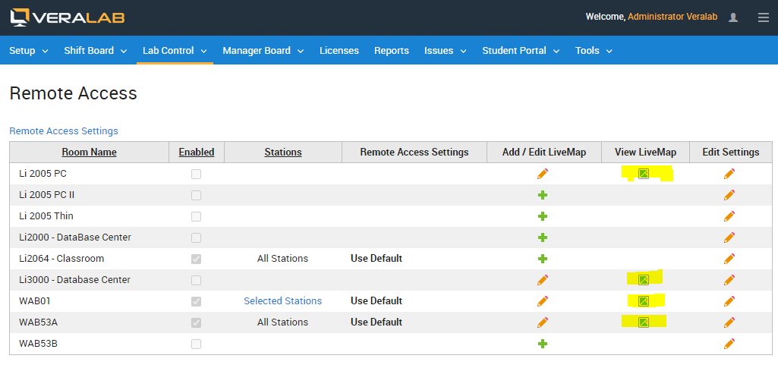Add LiveMap for WAB53B
The width and height of the screenshot is (778, 368).
click(x=543, y=343)
